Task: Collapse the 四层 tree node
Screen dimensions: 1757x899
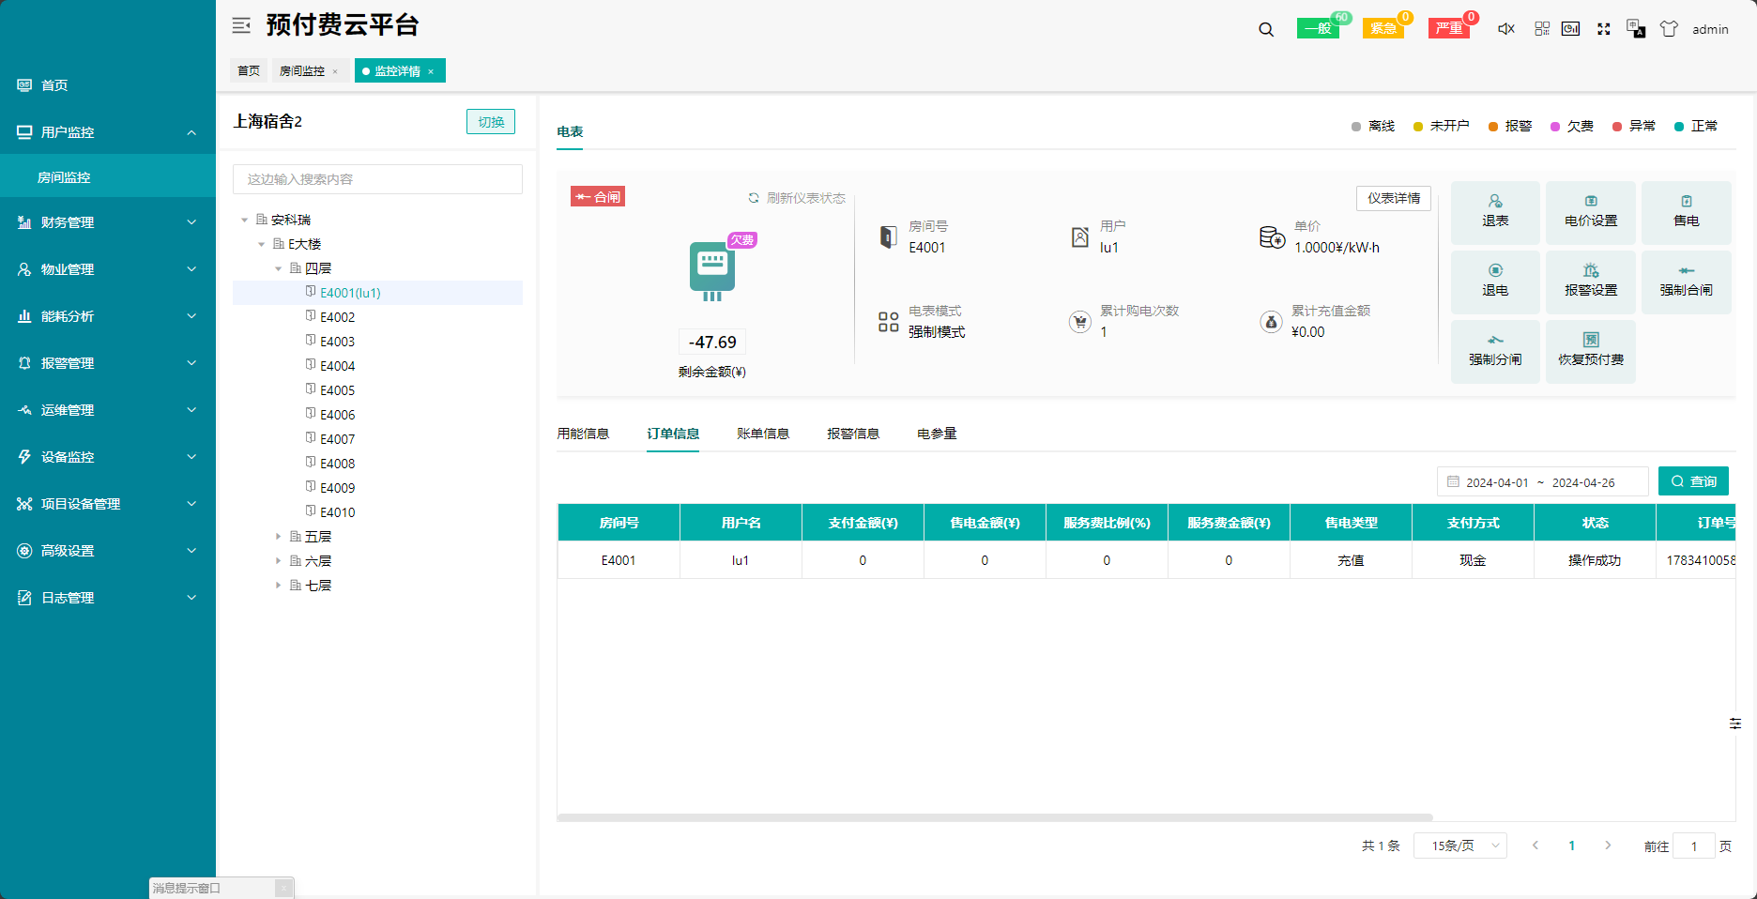Action: [278, 268]
